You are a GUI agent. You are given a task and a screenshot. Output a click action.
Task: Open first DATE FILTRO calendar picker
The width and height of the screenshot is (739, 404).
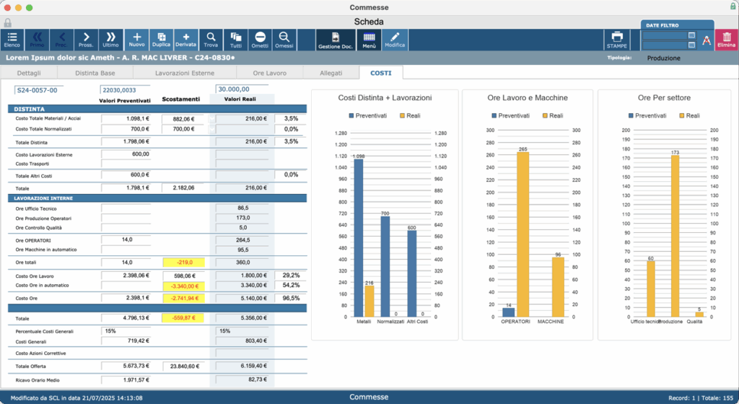coord(691,35)
